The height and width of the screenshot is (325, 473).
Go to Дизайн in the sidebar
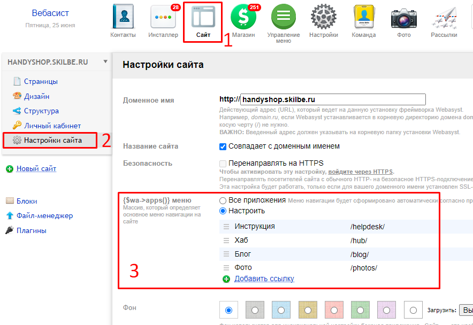(36, 96)
